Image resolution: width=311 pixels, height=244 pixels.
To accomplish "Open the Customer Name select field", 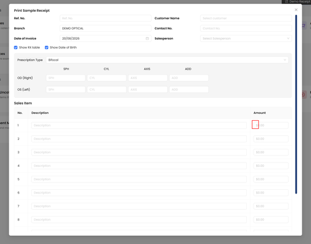I will coord(246,18).
